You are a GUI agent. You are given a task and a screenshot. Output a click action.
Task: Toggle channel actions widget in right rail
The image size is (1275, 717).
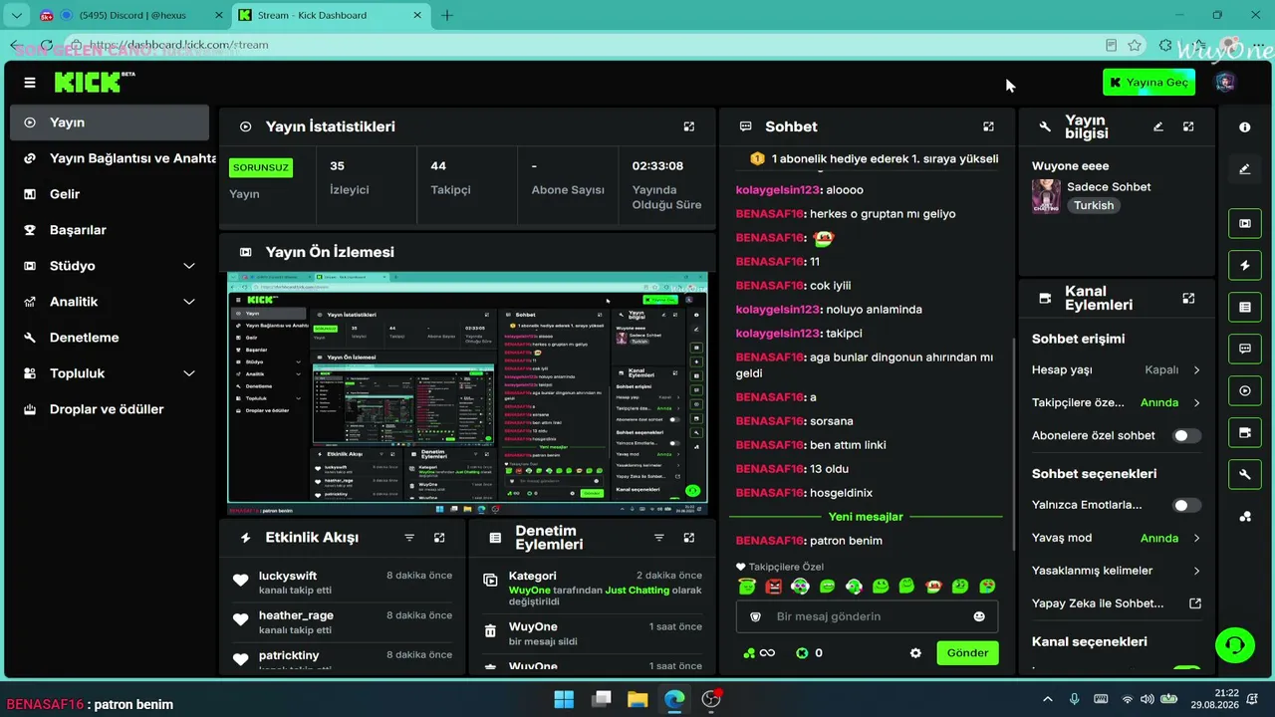point(1245,433)
